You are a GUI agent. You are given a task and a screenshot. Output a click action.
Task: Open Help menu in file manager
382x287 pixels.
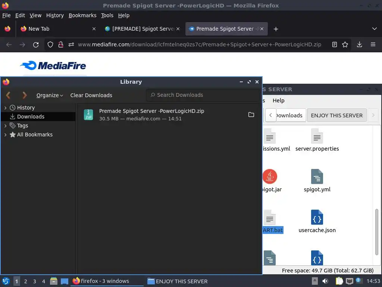[278, 101]
